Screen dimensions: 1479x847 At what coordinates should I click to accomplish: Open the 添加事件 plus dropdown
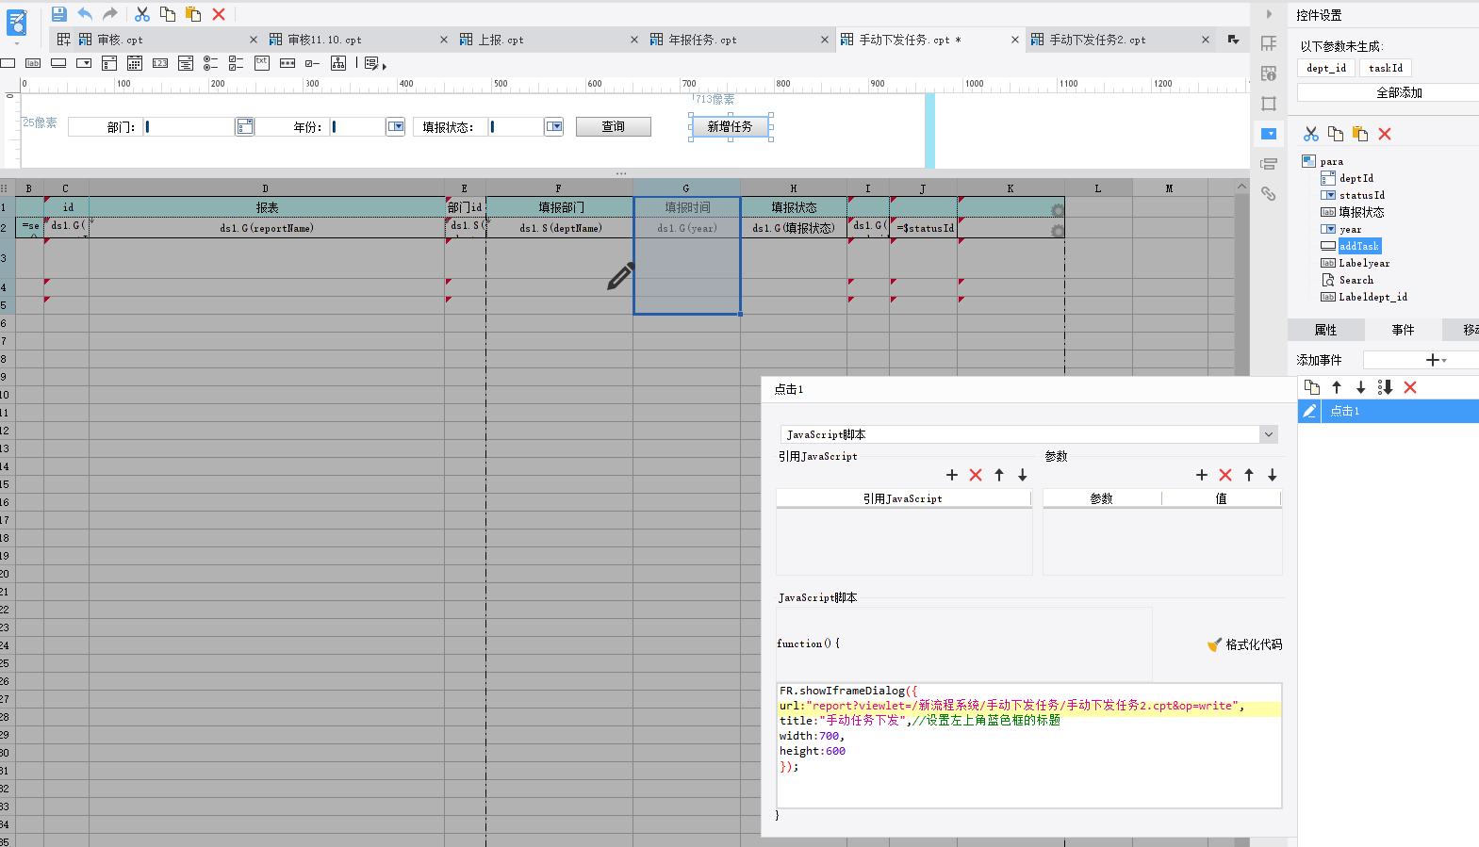click(1436, 360)
